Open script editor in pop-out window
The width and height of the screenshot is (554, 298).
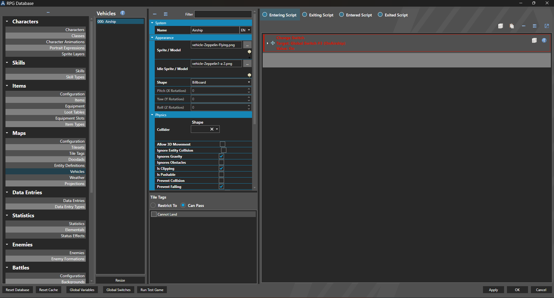[546, 26]
